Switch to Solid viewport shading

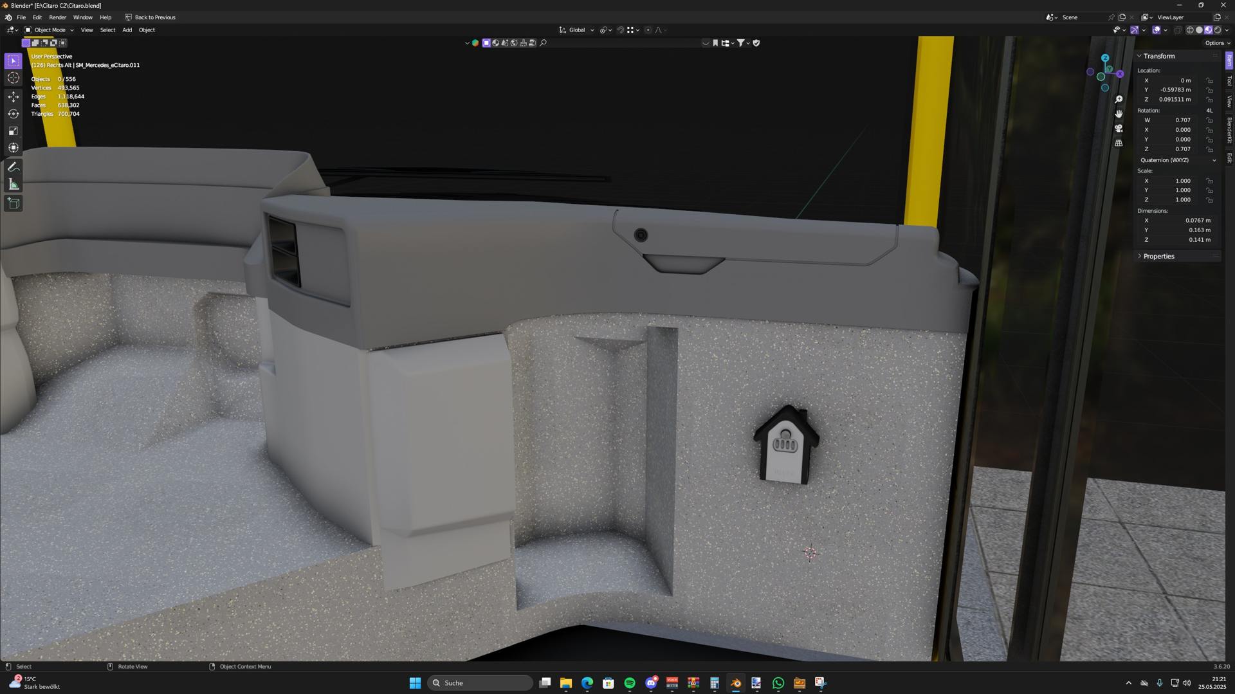click(1199, 30)
